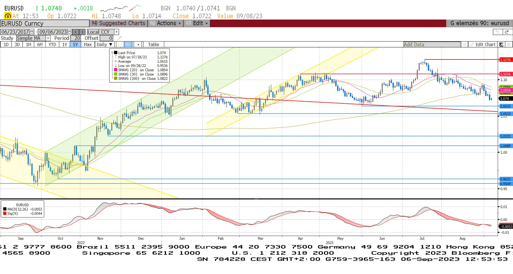Click the Offset value field
Image resolution: width=513 pixels, height=274 pixels.
[x=106, y=38]
